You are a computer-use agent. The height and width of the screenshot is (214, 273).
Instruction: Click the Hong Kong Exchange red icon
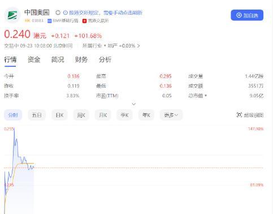point(84,21)
